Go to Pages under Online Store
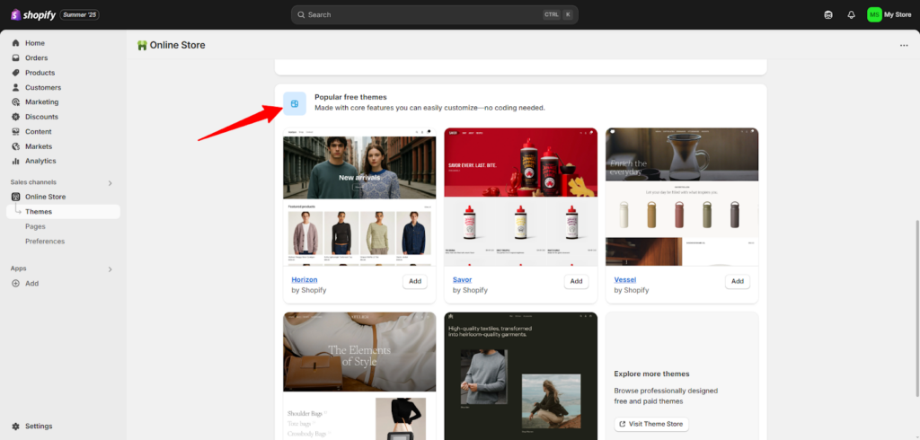 point(36,227)
